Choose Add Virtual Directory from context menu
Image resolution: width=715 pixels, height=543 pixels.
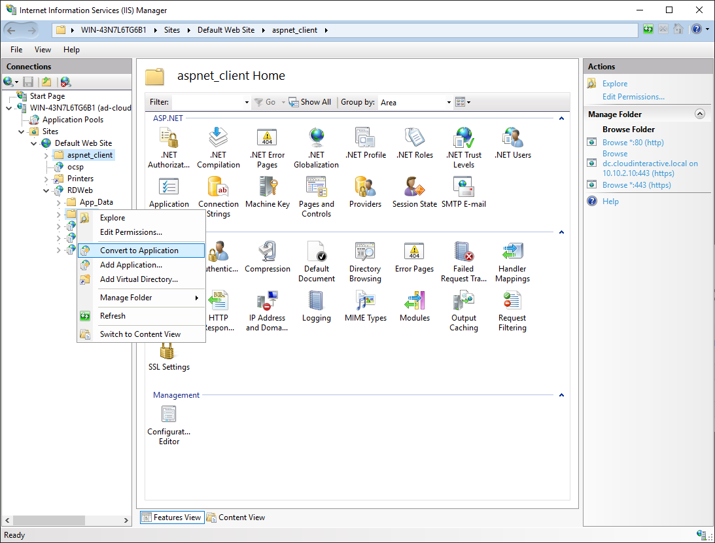[141, 279]
